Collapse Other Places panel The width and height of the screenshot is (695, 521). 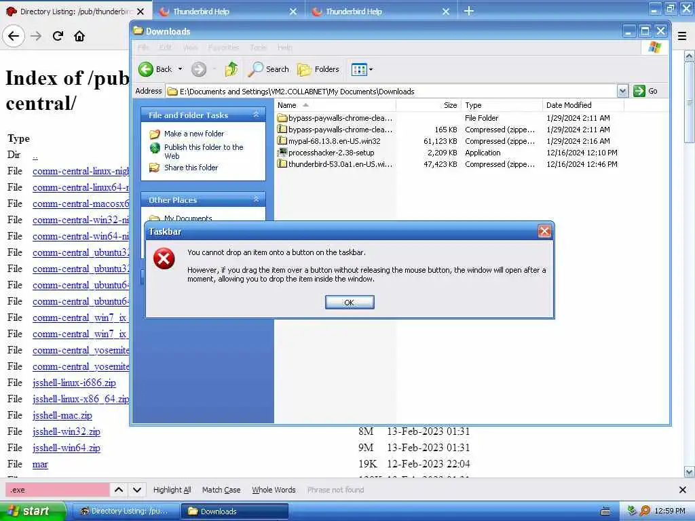click(x=256, y=200)
